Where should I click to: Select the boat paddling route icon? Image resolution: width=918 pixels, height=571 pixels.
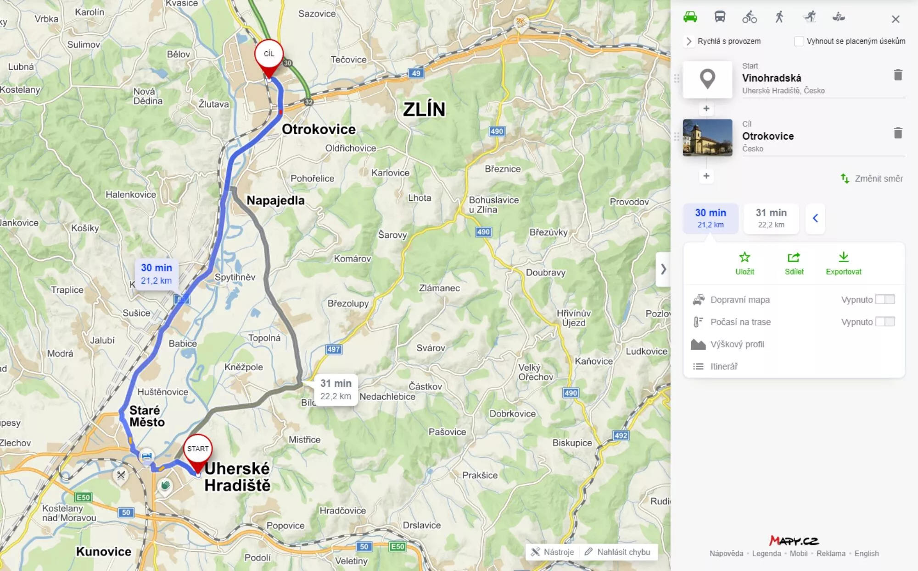[x=839, y=17]
